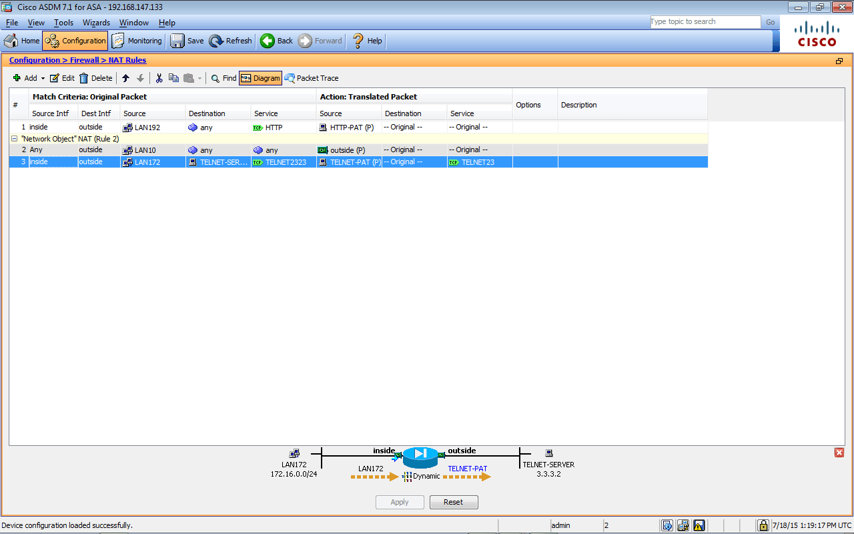Click the Go search button

pos(771,22)
